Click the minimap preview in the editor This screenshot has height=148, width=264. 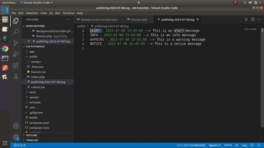(251, 30)
